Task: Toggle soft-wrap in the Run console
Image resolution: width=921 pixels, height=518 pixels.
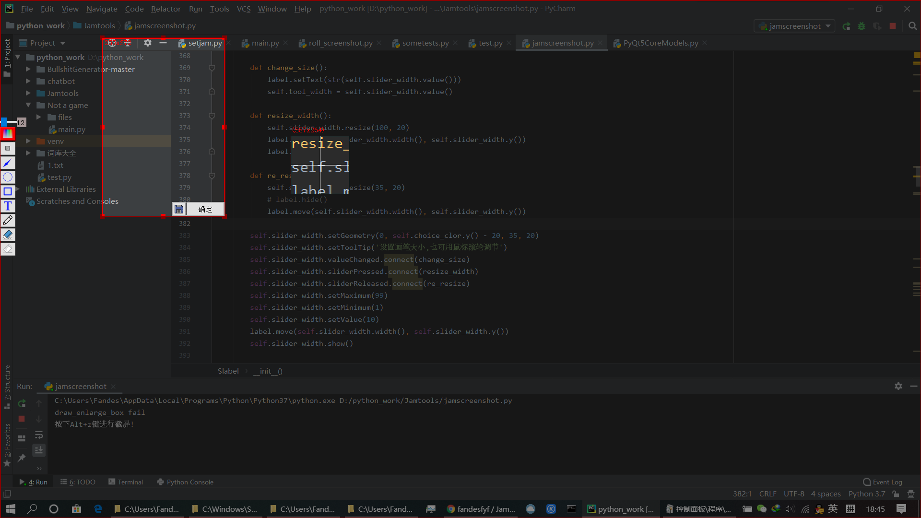Action: point(39,435)
